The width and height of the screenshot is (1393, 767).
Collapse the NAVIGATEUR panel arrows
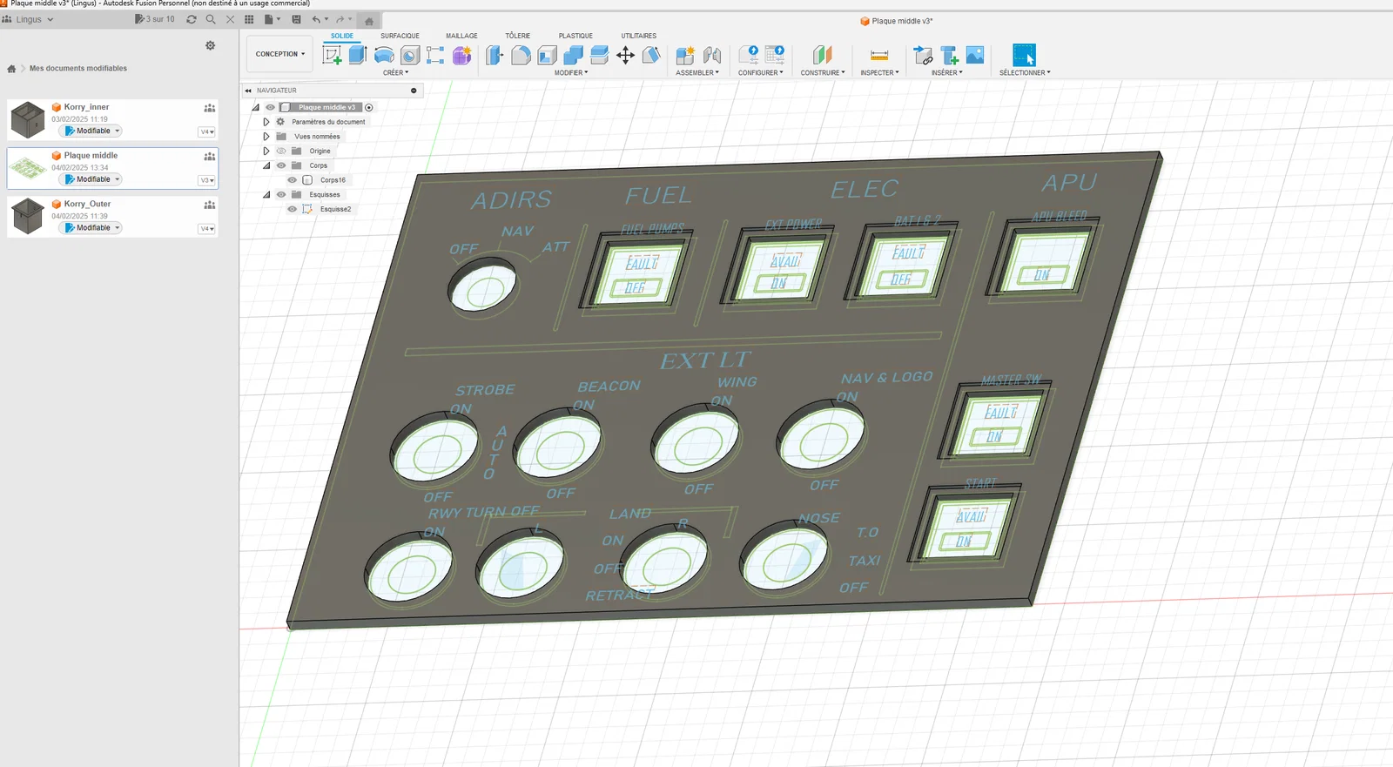click(x=248, y=91)
